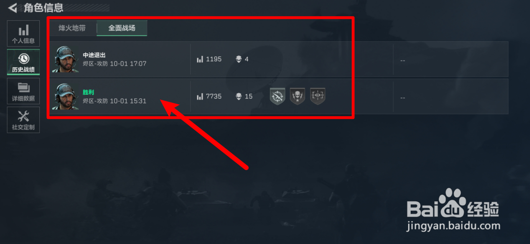The width and height of the screenshot is (530, 244).
Task: Click avatar of the 胜利 match
Action: (x=65, y=96)
